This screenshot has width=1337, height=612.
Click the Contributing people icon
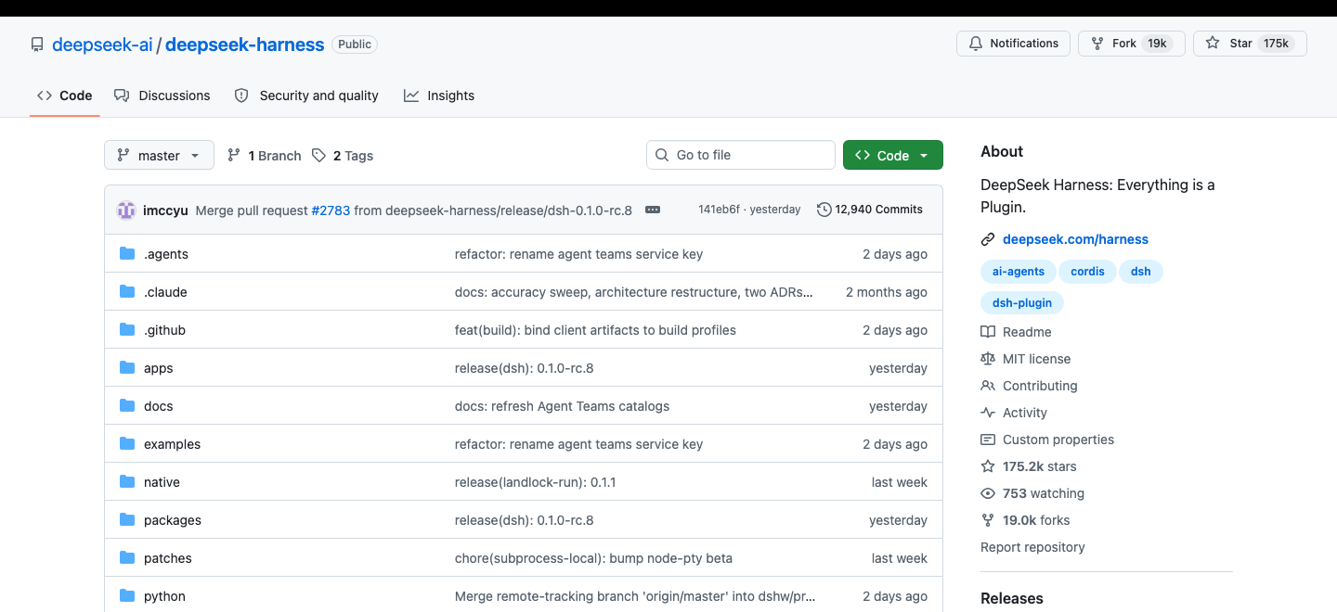988,386
